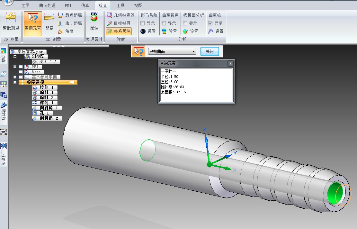The width and height of the screenshot is (357, 229).
Task: Open the 属性 physical properties tool
Action: 94,22
